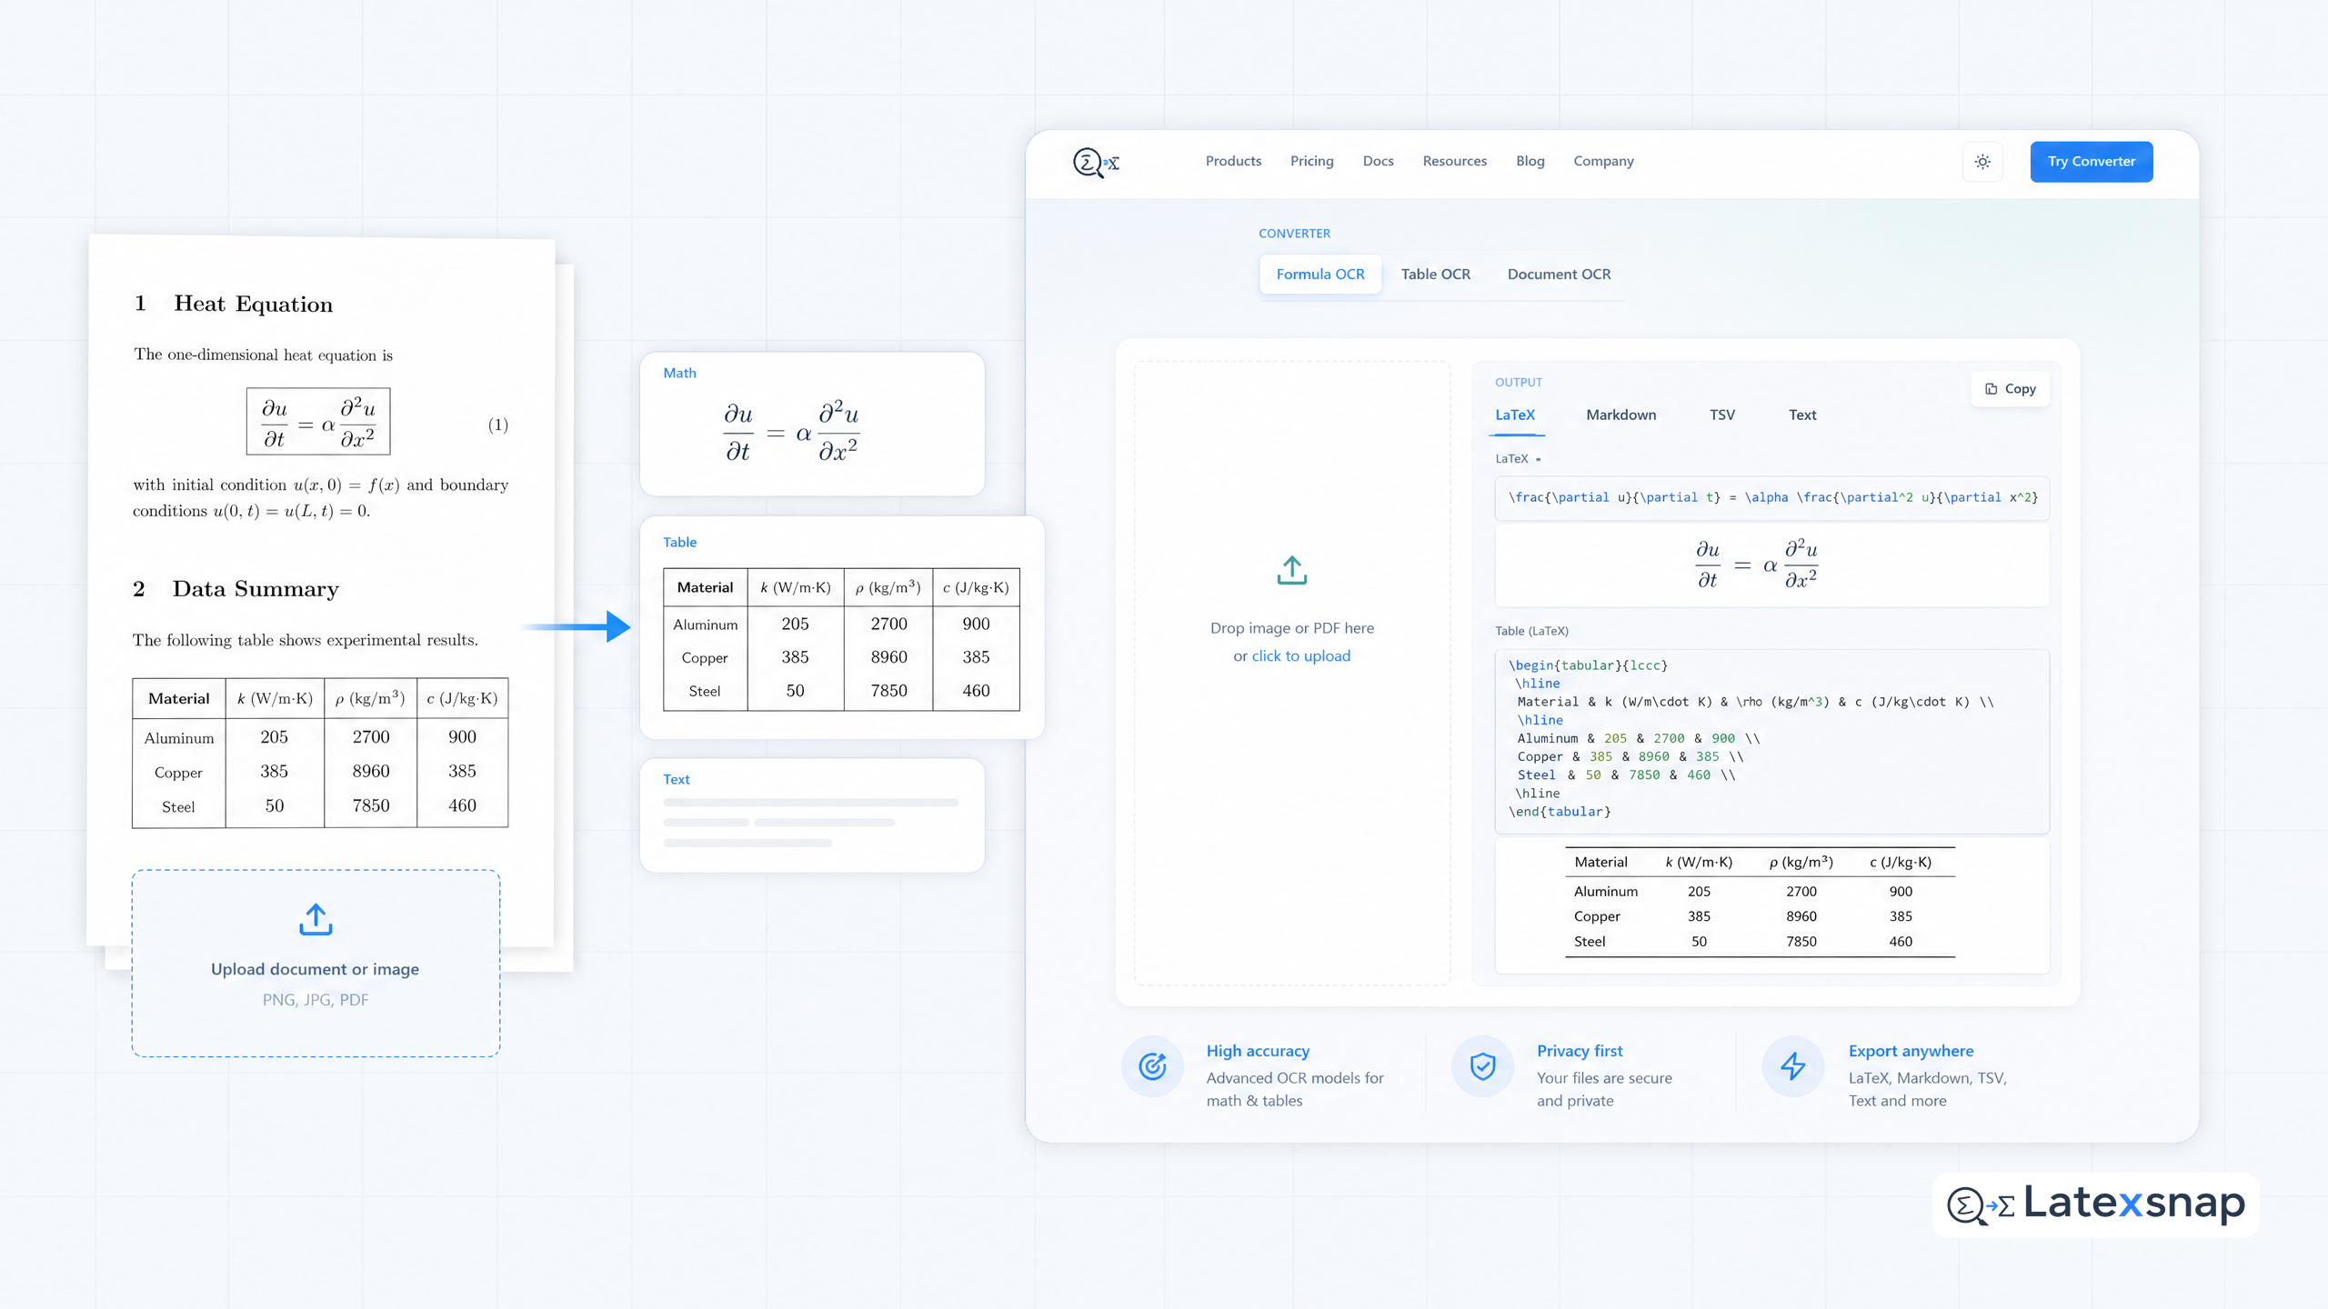Switch to the Document OCR tab
The width and height of the screenshot is (2328, 1309).
(1559, 275)
